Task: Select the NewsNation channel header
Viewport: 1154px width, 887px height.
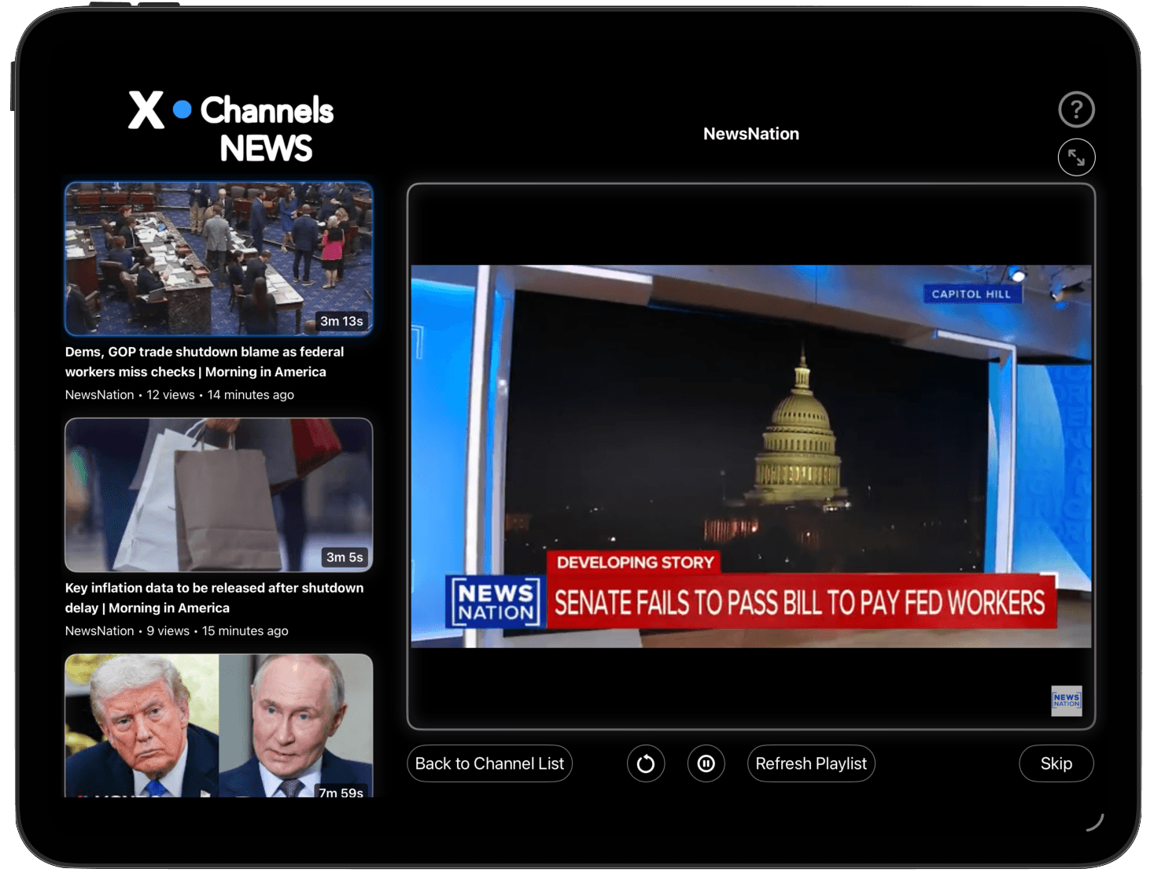Action: click(750, 133)
